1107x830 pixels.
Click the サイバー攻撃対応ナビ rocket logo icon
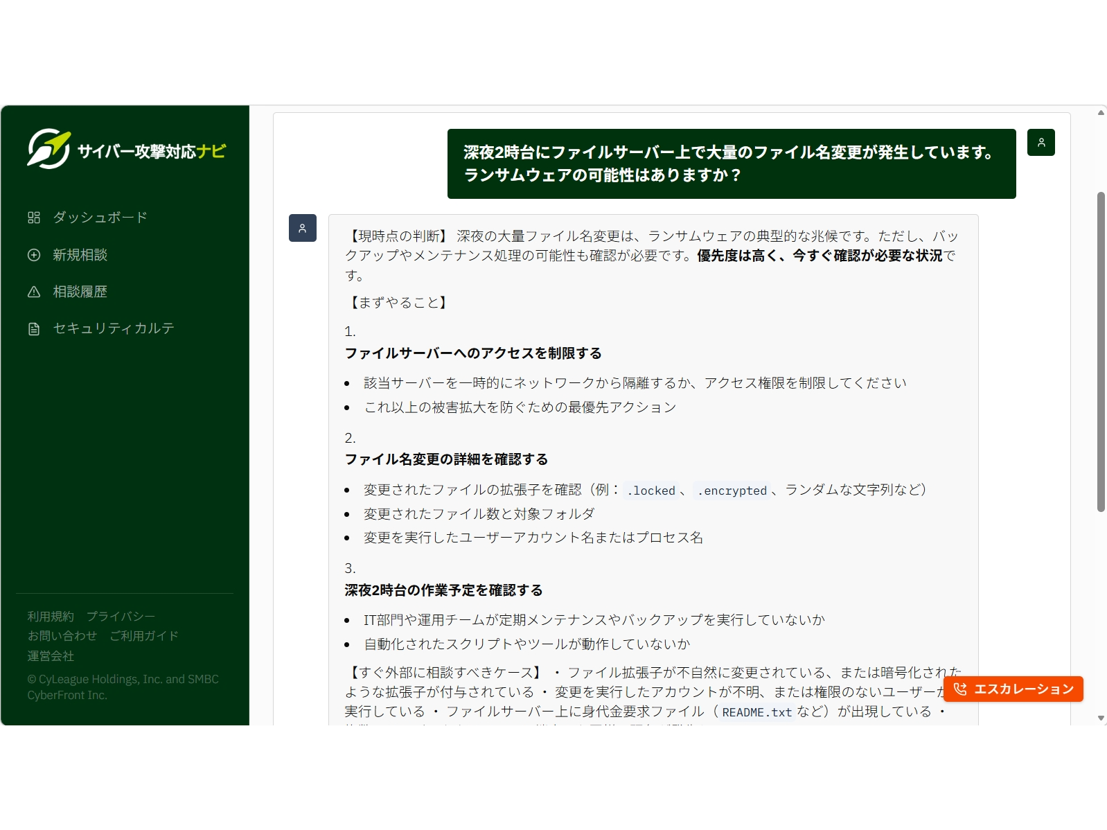pos(48,148)
